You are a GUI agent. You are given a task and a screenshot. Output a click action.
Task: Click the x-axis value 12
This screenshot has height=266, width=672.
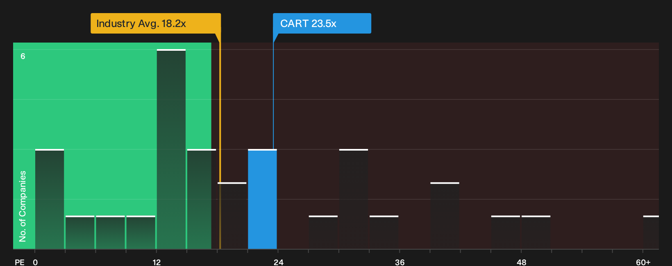pyautogui.click(x=157, y=262)
